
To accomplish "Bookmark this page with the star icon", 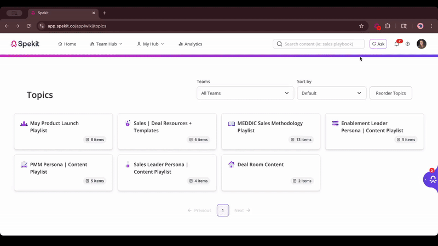I will pyautogui.click(x=361, y=26).
